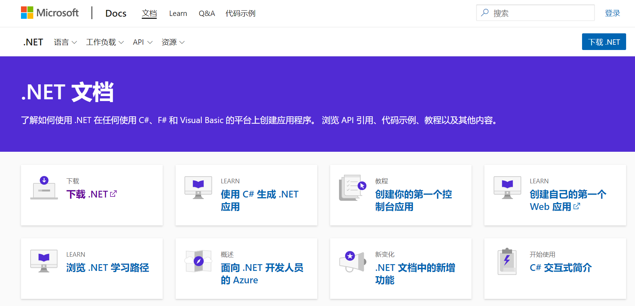The image size is (635, 306).
Task: Click the monitor icon on 浏览 .NET 学习路径 card
Action: coord(44,261)
